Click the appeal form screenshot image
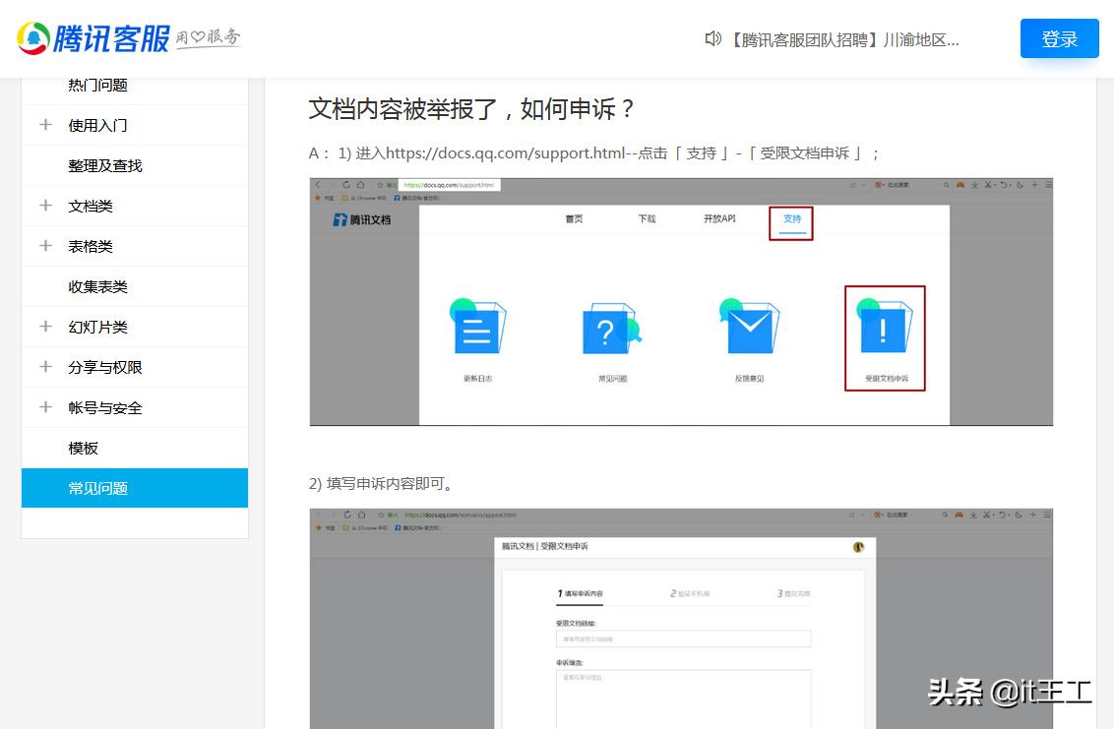This screenshot has width=1114, height=729. (x=681, y=618)
